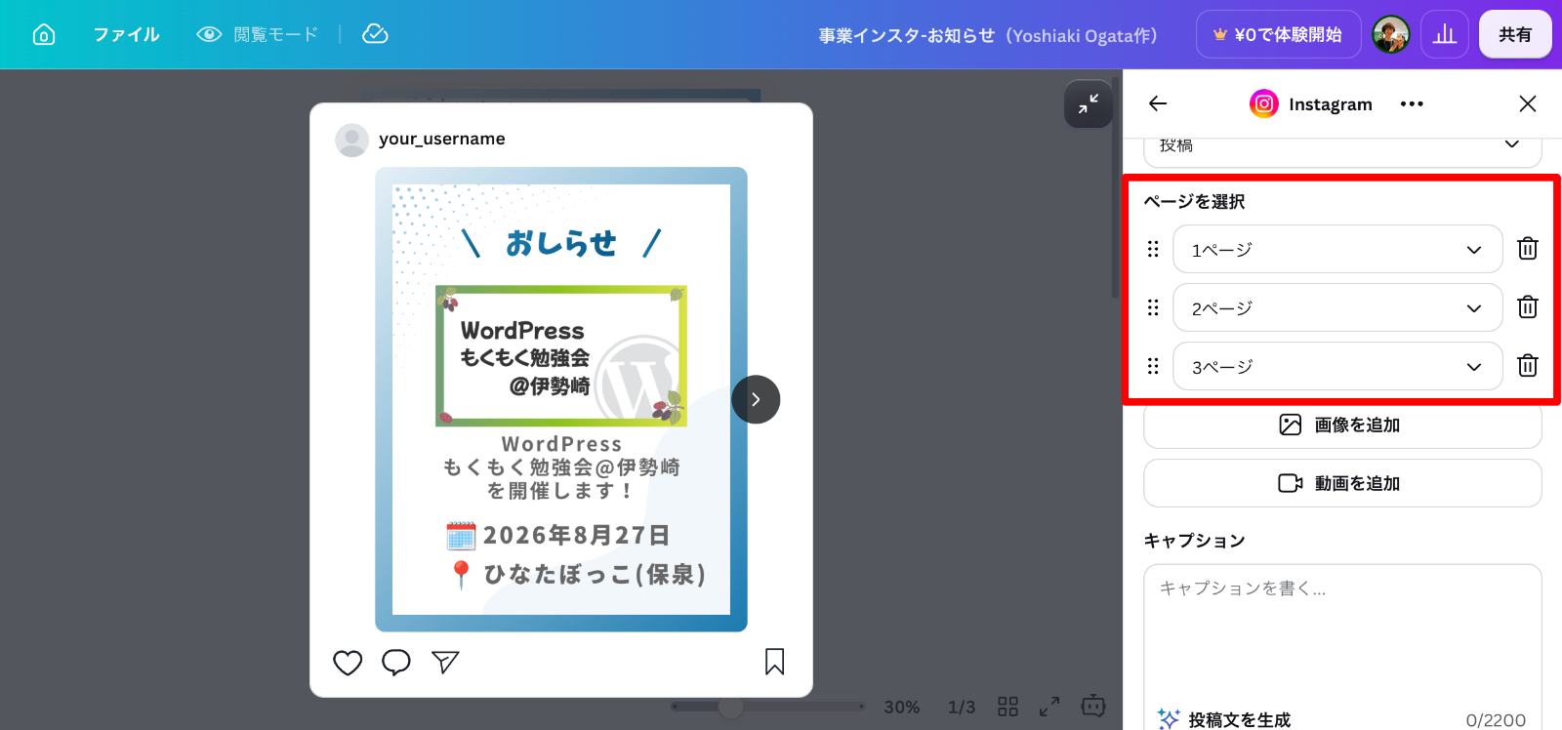The width and height of the screenshot is (1562, 730).
Task: Go to the Canva home icon
Action: click(44, 35)
